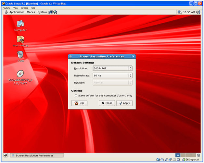Click the host key arrow indicator icon

188,159
